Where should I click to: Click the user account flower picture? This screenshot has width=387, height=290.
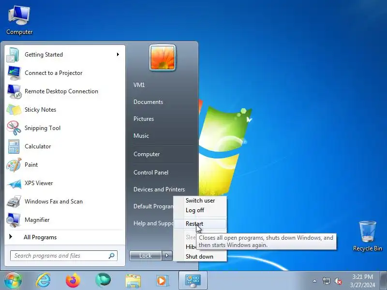tap(163, 58)
